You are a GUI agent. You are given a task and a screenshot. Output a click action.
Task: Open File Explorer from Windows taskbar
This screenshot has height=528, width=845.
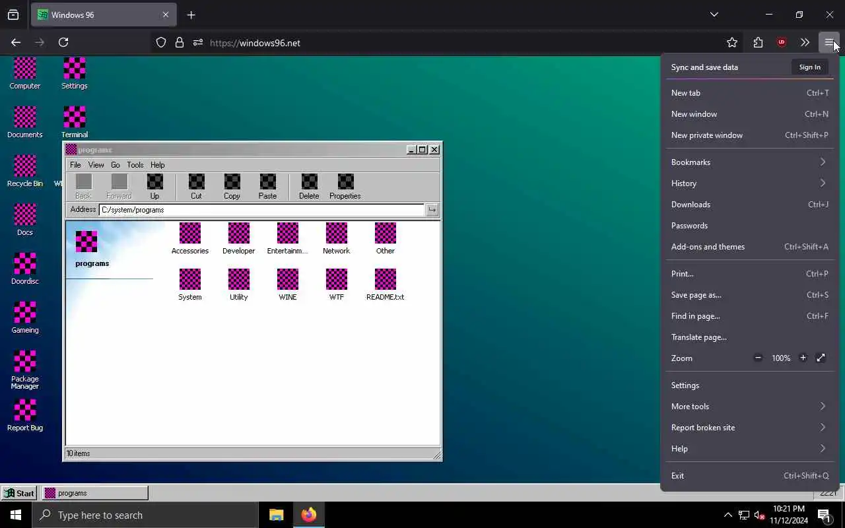pos(276,515)
